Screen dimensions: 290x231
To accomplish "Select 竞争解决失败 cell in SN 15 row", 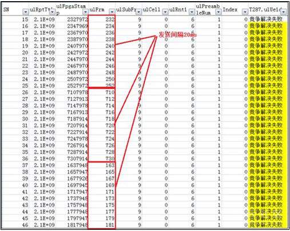I will [x=266, y=19].
